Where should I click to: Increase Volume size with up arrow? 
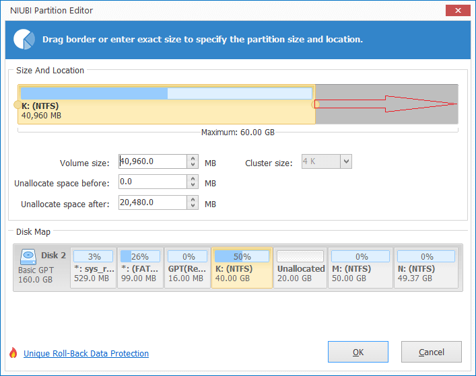(x=194, y=159)
